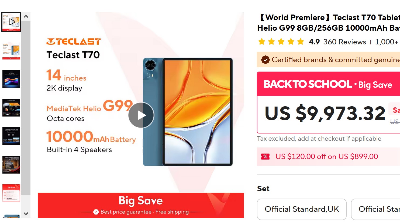Select the first video thumbnail with play icon
The width and height of the screenshot is (400, 222).
(11, 22)
